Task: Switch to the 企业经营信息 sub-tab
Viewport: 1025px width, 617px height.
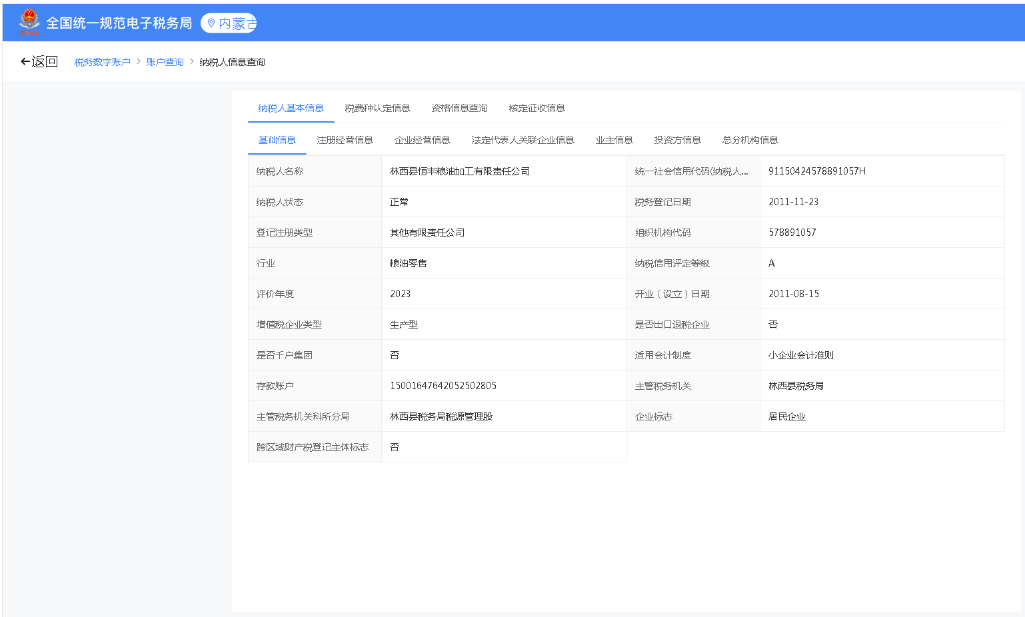Action: coord(422,140)
